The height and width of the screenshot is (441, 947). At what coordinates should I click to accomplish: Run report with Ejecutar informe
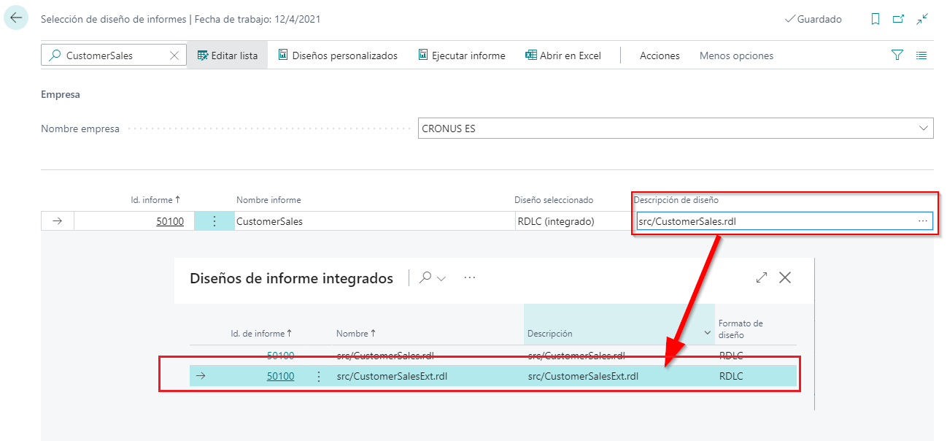[462, 55]
